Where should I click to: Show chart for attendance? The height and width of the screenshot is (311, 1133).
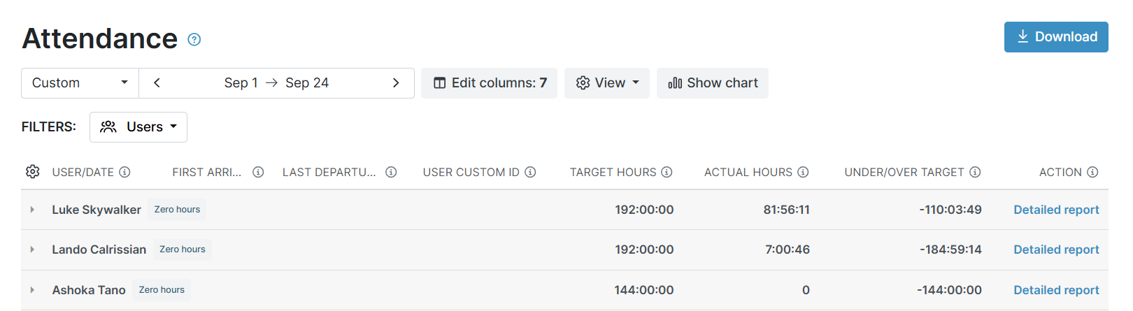pyautogui.click(x=713, y=83)
